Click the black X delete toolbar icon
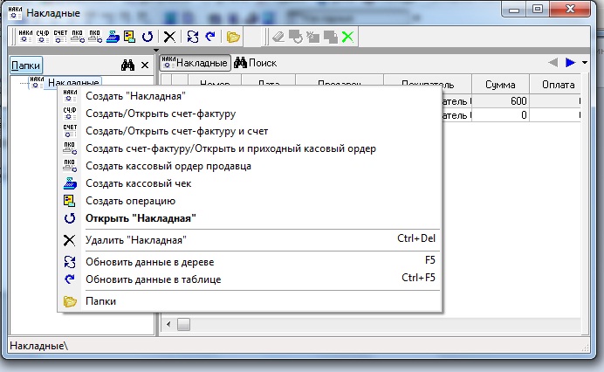604x372 pixels. tap(169, 37)
